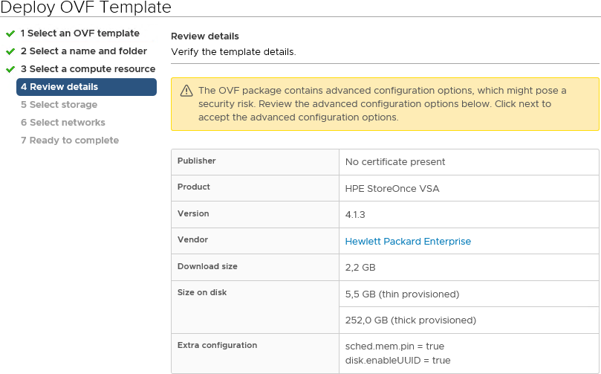Click green checkmark beside Select an OVF template
This screenshot has width=601, height=374.
10,33
